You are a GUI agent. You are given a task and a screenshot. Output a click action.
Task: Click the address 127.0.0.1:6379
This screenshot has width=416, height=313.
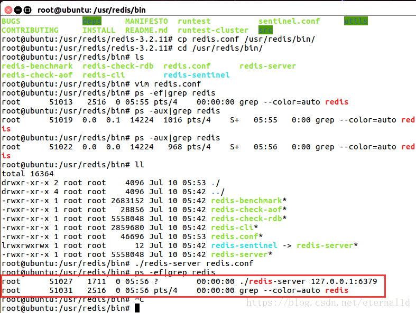coord(344,281)
